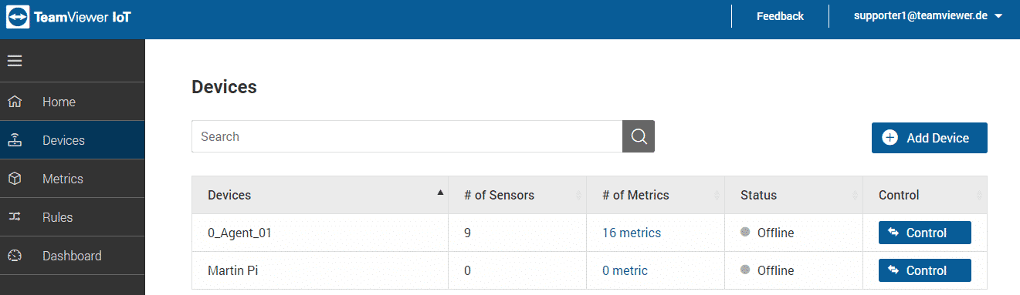
Task: Click the Add Device button
Action: click(930, 138)
